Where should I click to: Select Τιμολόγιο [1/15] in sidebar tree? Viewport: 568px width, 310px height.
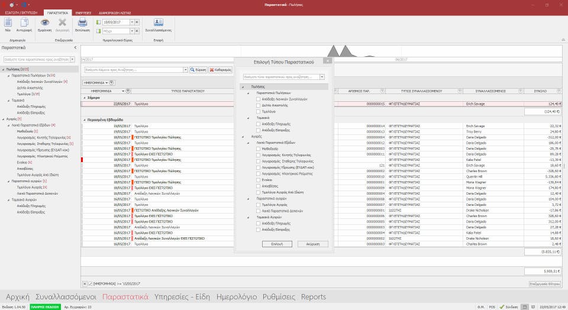coord(28,94)
